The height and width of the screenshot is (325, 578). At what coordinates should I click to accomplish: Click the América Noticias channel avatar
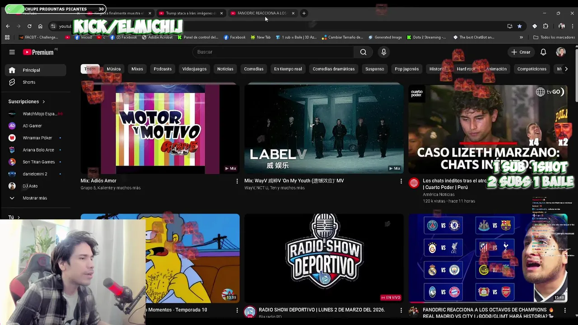tap(414, 183)
